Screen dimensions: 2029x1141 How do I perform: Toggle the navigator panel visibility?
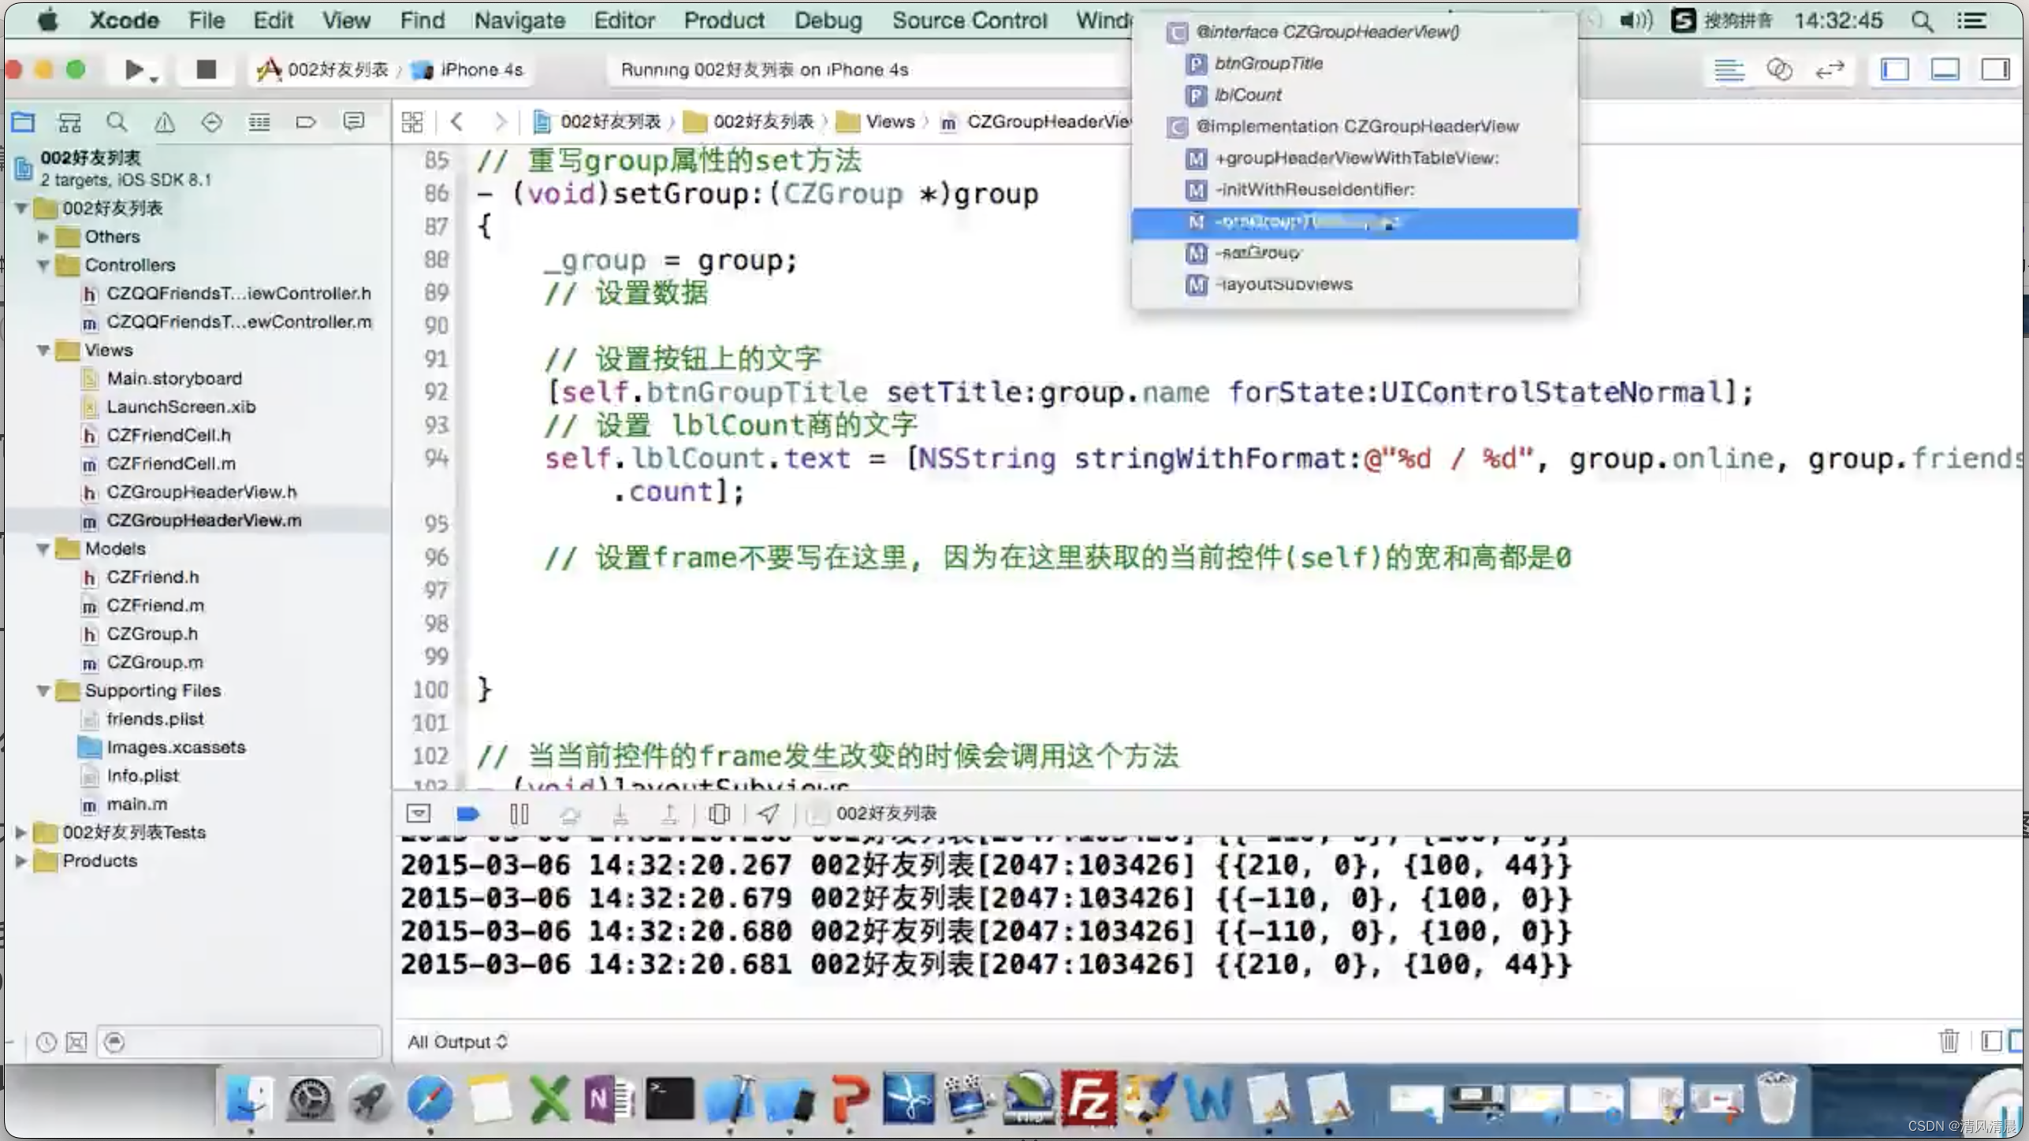(1895, 70)
